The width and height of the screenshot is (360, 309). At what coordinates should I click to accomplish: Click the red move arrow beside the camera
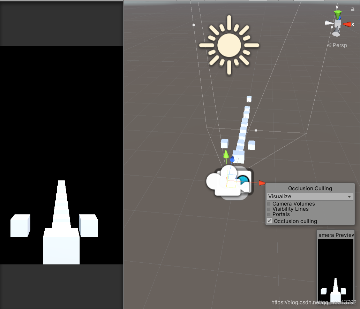(x=262, y=183)
